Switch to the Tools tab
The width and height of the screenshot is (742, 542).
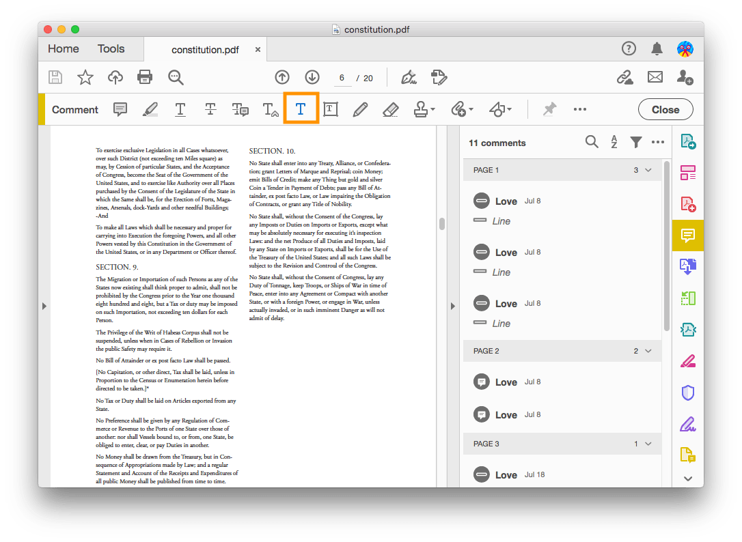point(111,48)
